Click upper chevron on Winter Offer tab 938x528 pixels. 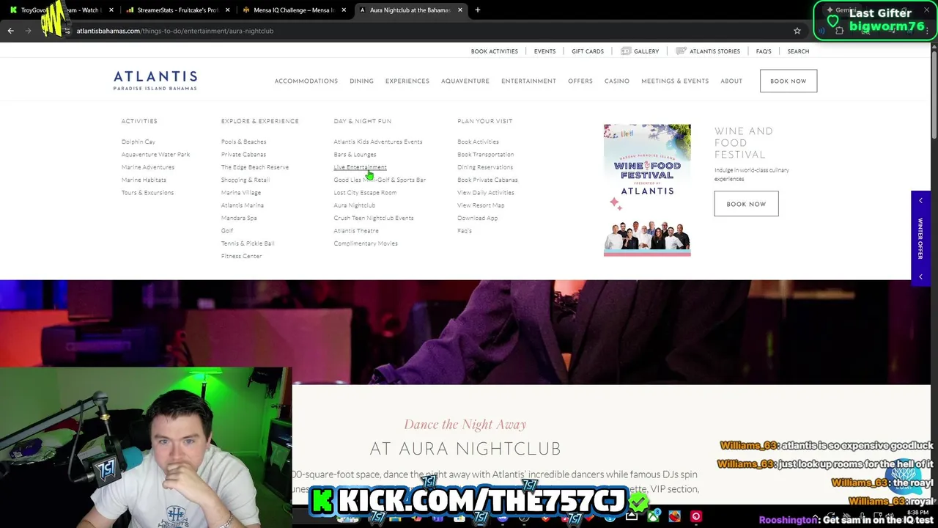pos(920,200)
